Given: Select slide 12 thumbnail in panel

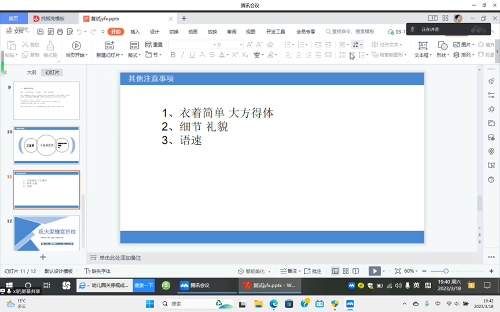Looking at the screenshot, I should click(x=46, y=233).
